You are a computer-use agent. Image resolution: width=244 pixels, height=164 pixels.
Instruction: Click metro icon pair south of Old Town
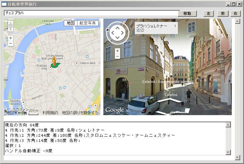62,88
